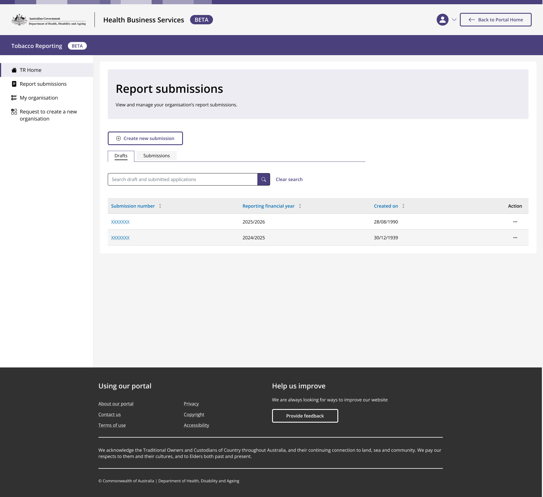Open Request to create a new organisation

(47, 115)
